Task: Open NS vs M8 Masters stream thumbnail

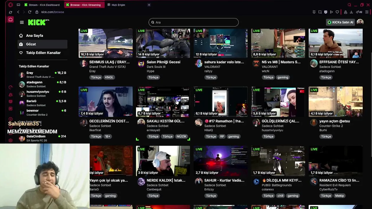Action: pos(278,43)
